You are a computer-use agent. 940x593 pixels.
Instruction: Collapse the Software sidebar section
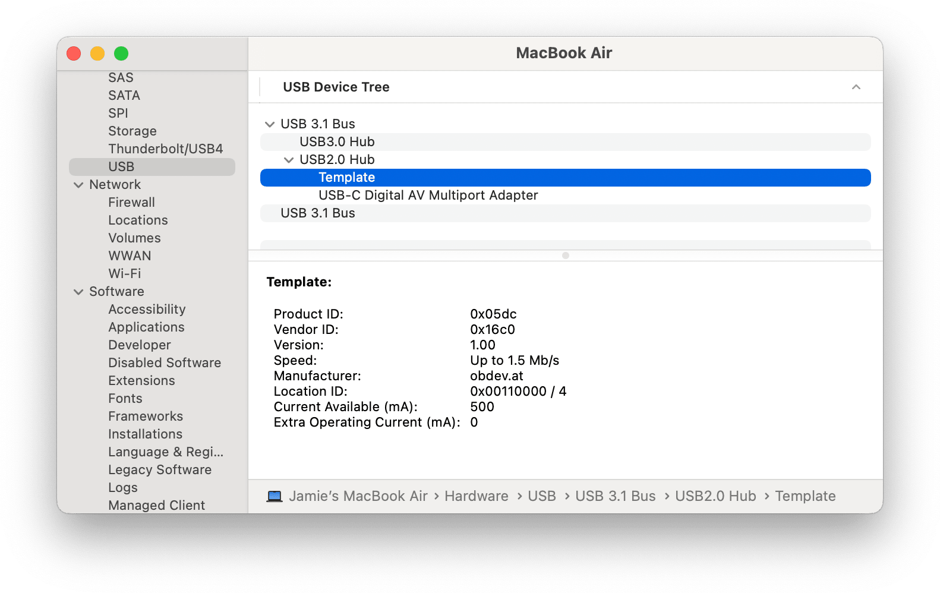(x=78, y=292)
